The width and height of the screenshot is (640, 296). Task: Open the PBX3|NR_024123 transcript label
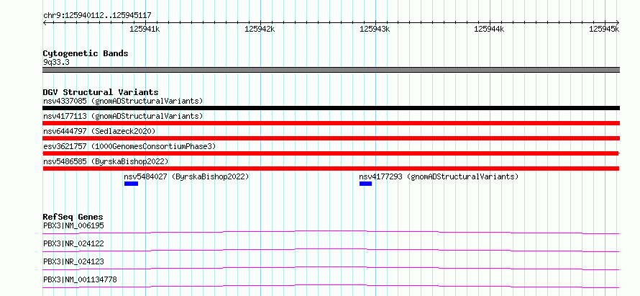tap(73, 261)
